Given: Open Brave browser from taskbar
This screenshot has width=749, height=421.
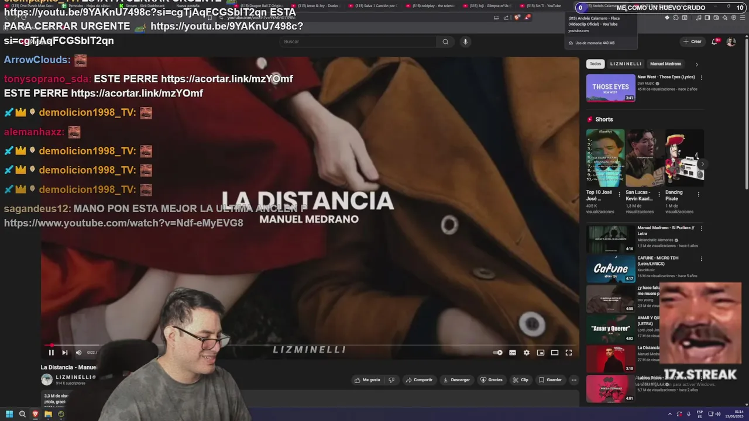Looking at the screenshot, I should coord(35,414).
